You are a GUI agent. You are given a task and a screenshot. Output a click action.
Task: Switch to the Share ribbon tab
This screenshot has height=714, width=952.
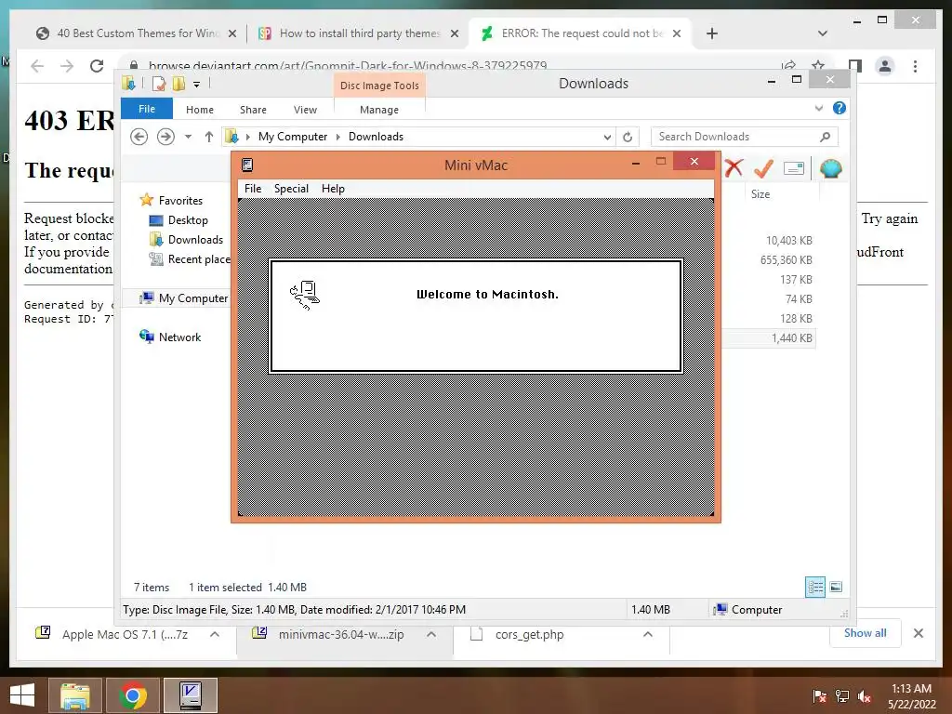(253, 110)
